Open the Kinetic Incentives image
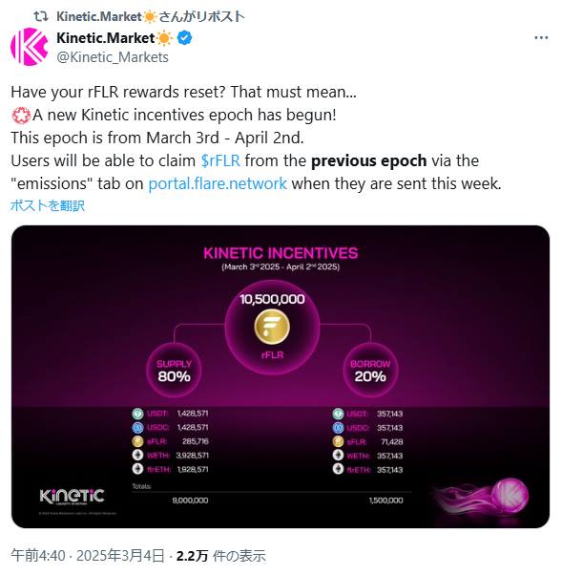 click(x=281, y=376)
